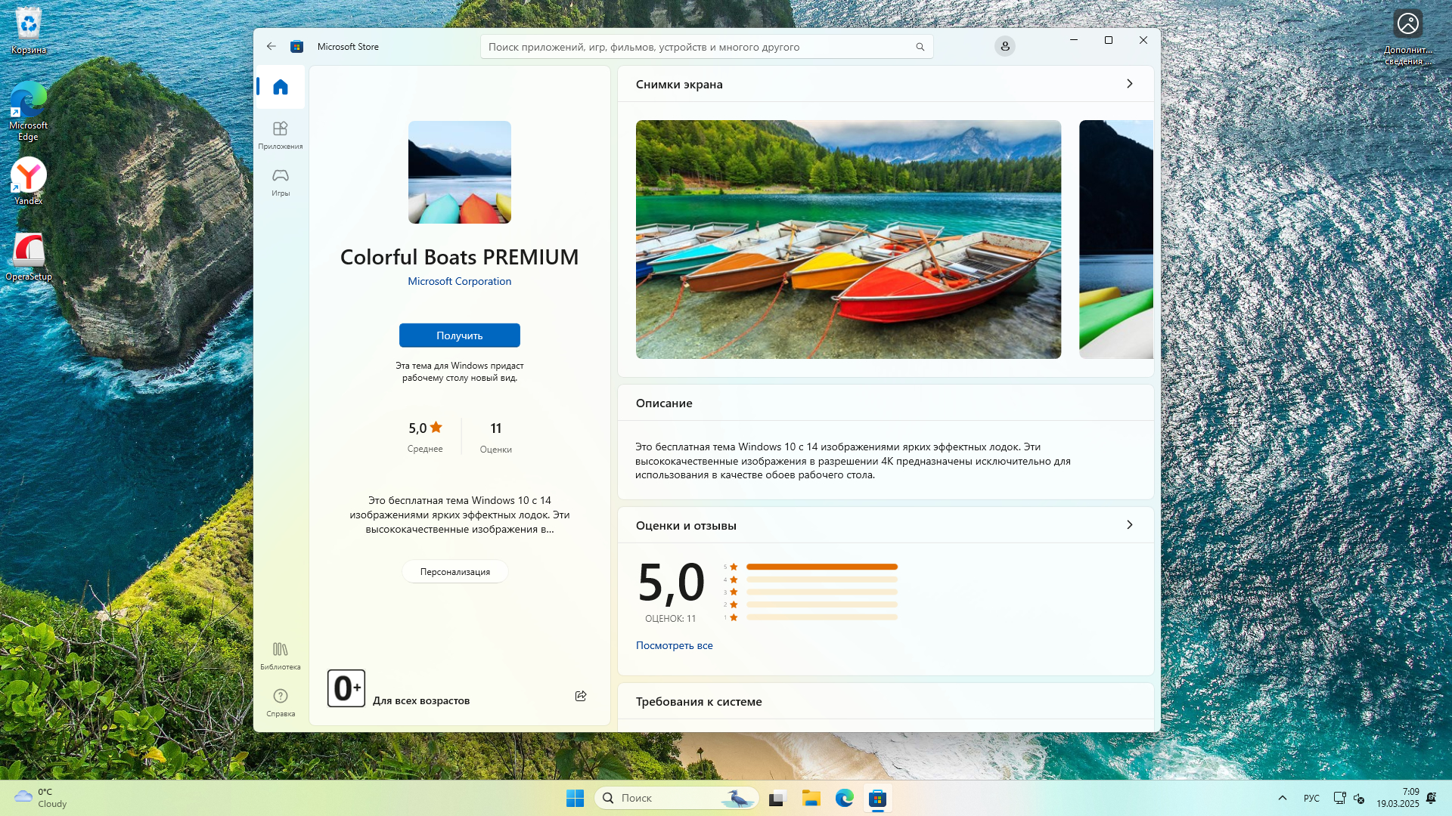Open Приложения section in sidebar
The image size is (1452, 816).
coord(281,134)
